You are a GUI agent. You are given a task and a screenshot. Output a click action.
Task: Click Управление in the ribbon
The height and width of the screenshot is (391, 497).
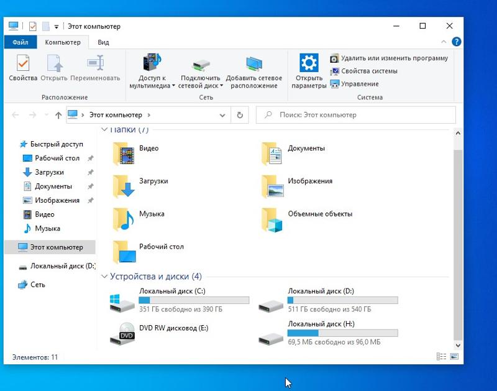point(354,84)
